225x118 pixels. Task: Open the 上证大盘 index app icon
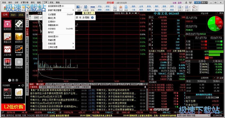tap(7, 50)
